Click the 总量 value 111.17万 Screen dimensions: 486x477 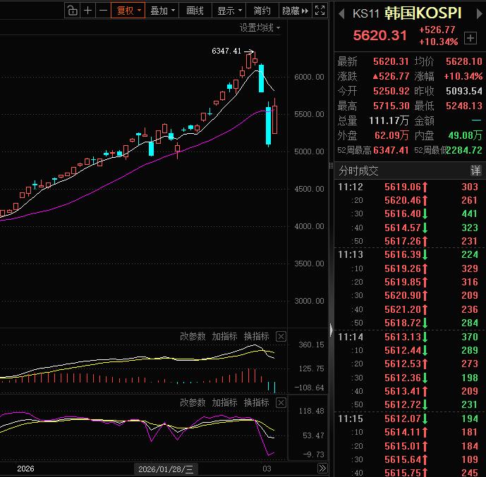tap(389, 120)
